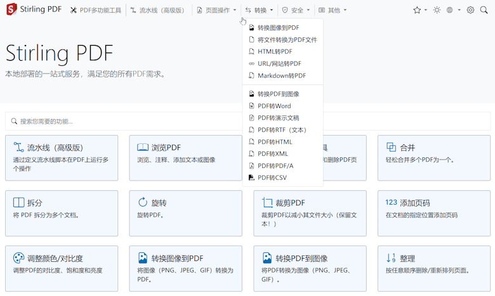Click the PDF多功能工具 wrench icon
The height and width of the screenshot is (296, 495).
74,10
